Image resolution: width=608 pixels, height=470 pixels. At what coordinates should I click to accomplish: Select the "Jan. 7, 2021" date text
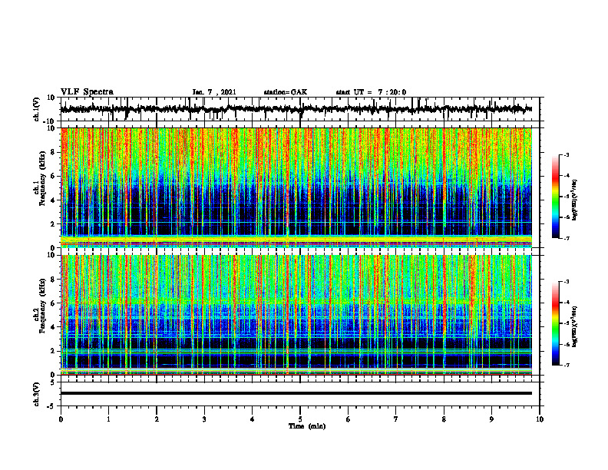pyautogui.click(x=214, y=92)
